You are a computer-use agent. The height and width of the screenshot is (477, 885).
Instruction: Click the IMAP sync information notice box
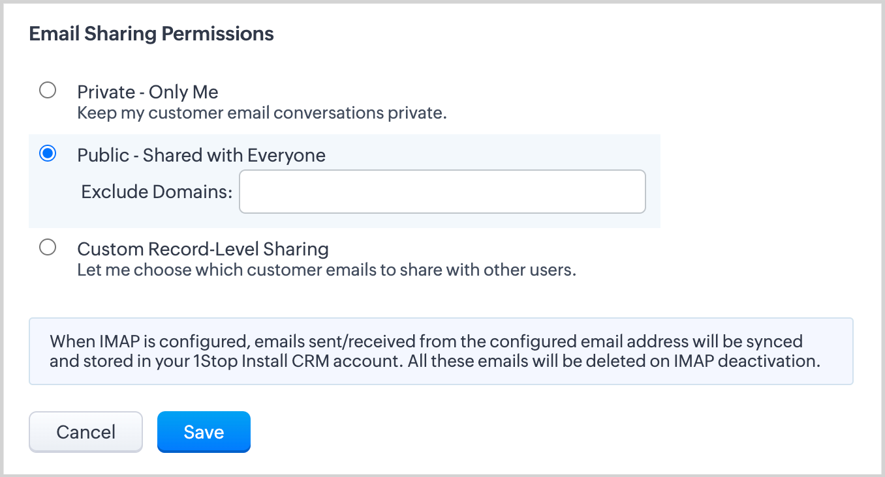pyautogui.click(x=441, y=351)
